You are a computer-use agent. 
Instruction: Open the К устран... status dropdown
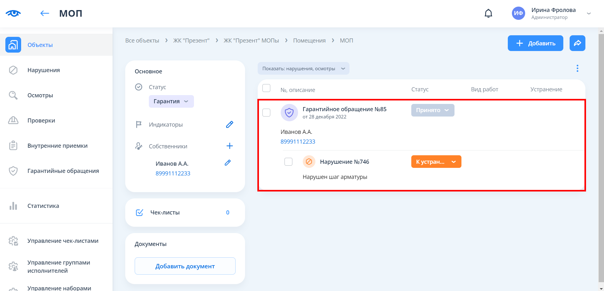pos(436,162)
